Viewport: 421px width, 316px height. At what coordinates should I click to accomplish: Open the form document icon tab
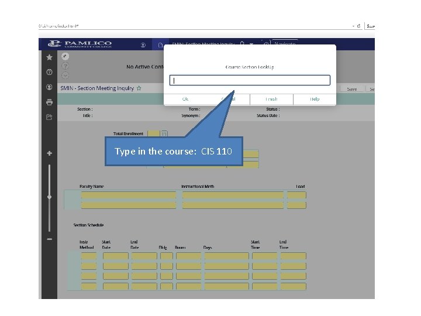coord(160,45)
